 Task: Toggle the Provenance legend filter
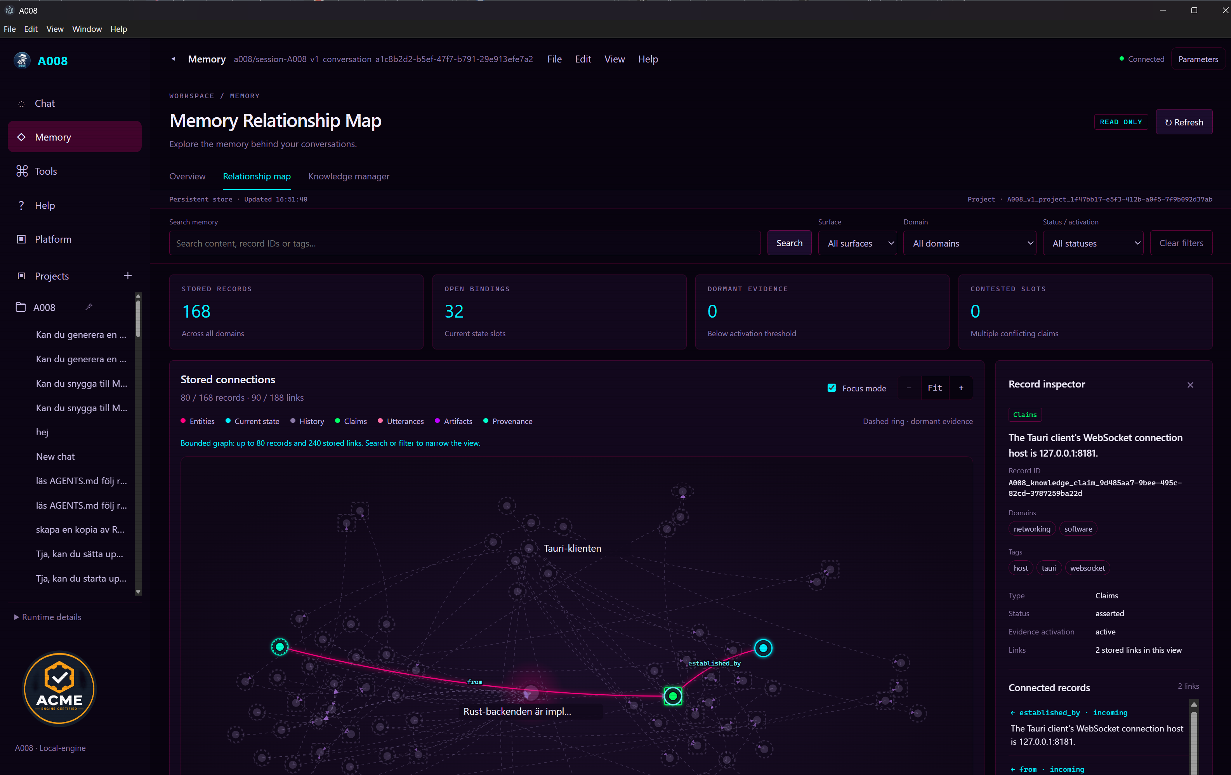pyautogui.click(x=508, y=421)
